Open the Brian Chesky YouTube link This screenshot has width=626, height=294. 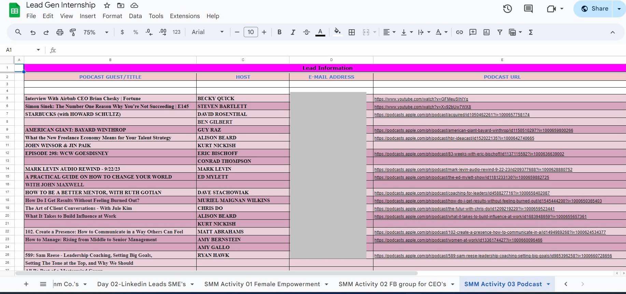point(421,99)
